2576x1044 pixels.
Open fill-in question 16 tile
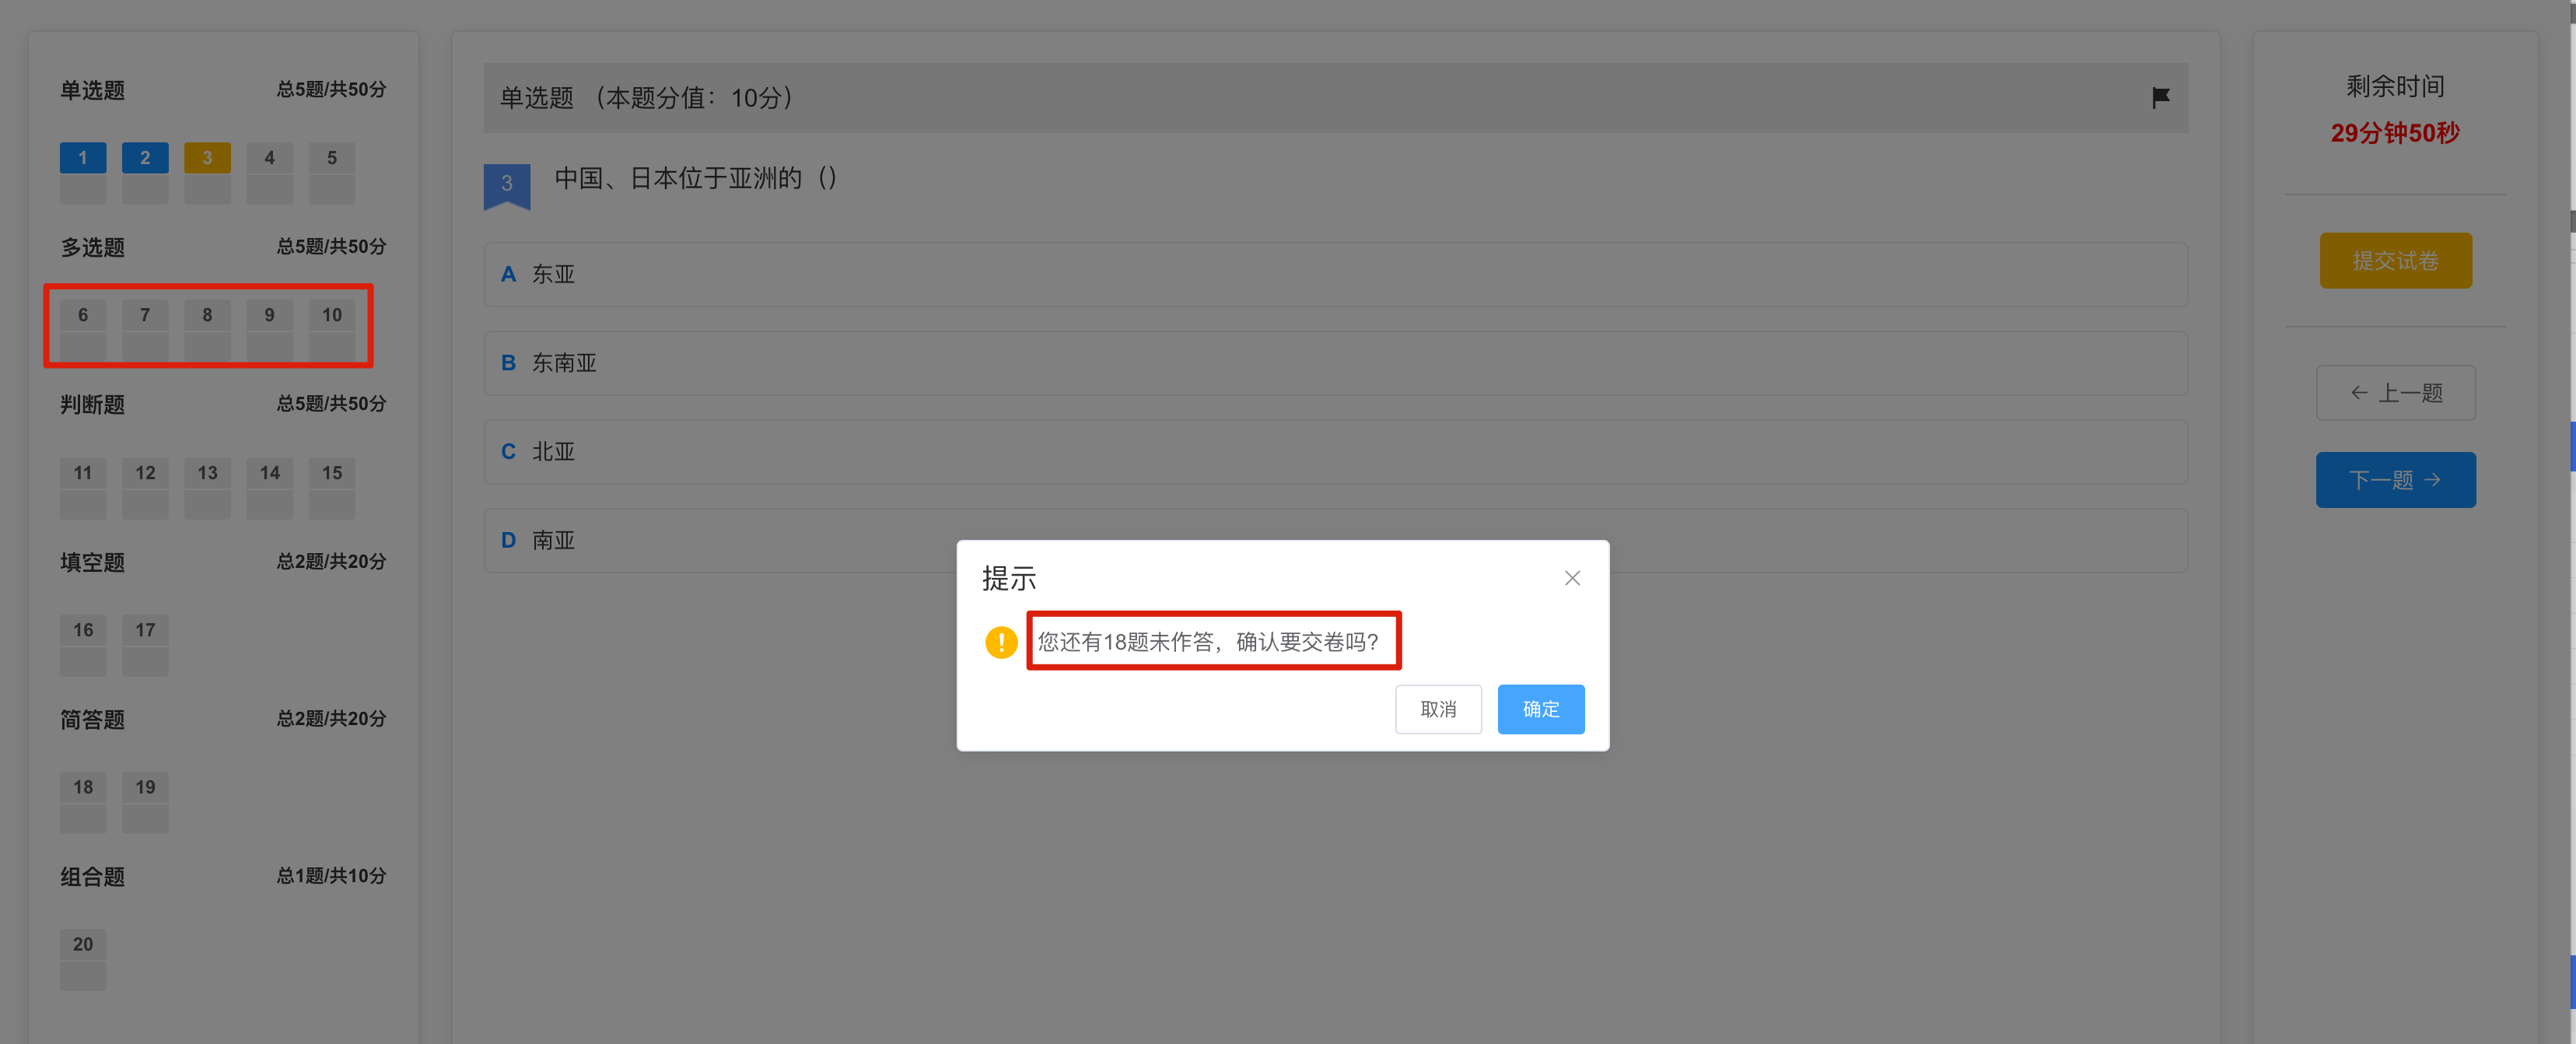coord(83,644)
